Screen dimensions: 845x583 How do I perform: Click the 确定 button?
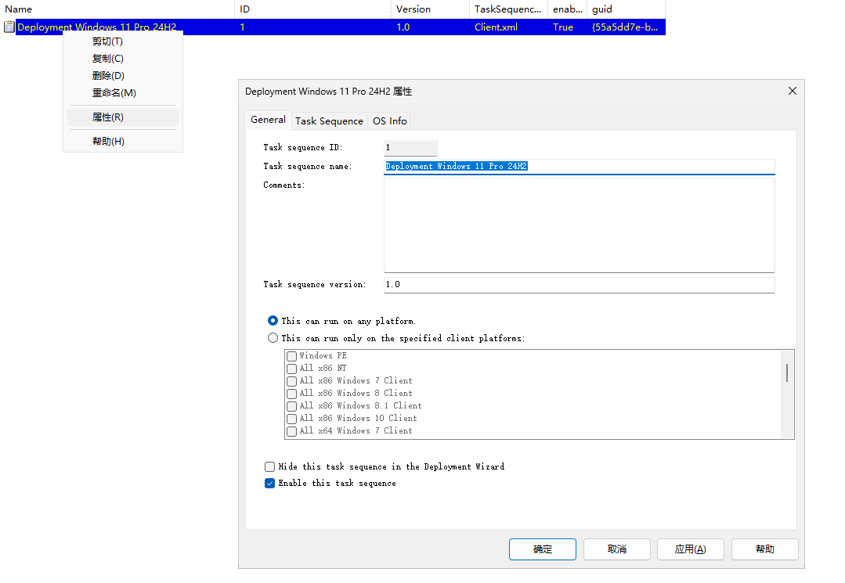point(542,549)
